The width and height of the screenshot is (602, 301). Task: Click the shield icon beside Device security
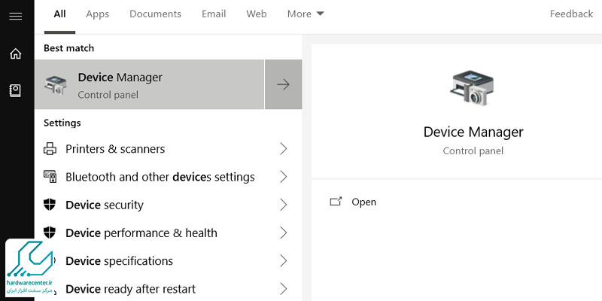[x=50, y=205]
